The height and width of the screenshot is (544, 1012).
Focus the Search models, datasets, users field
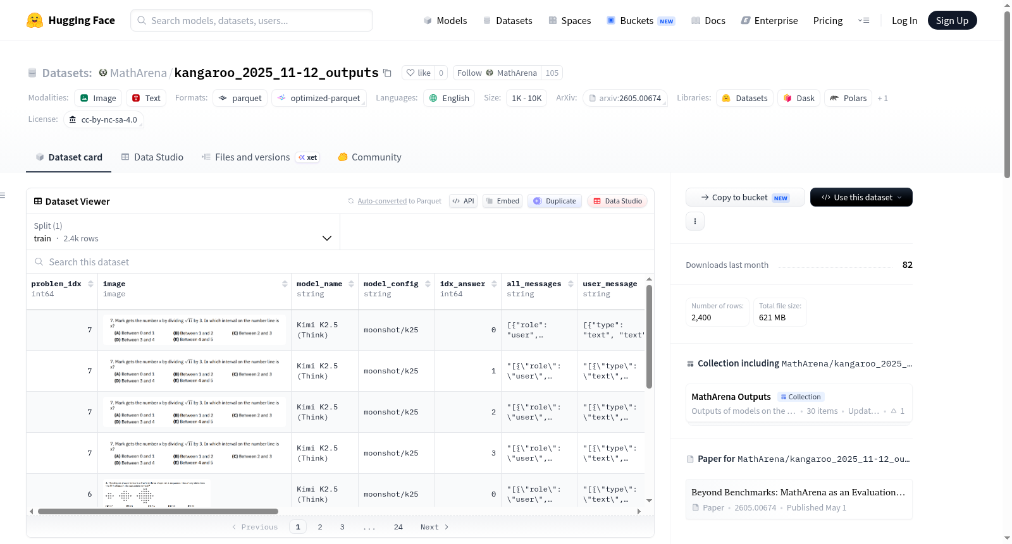(x=252, y=20)
